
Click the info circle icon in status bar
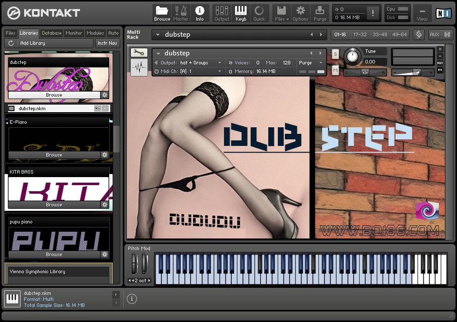[x=132, y=299]
